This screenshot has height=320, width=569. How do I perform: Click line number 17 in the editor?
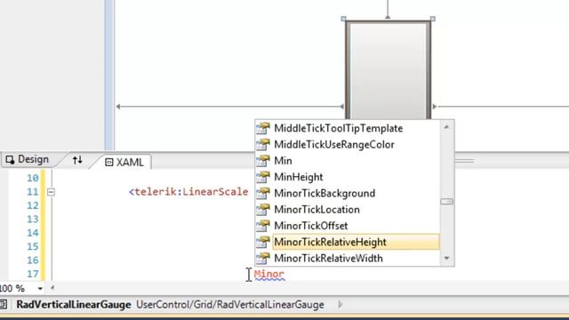33,274
